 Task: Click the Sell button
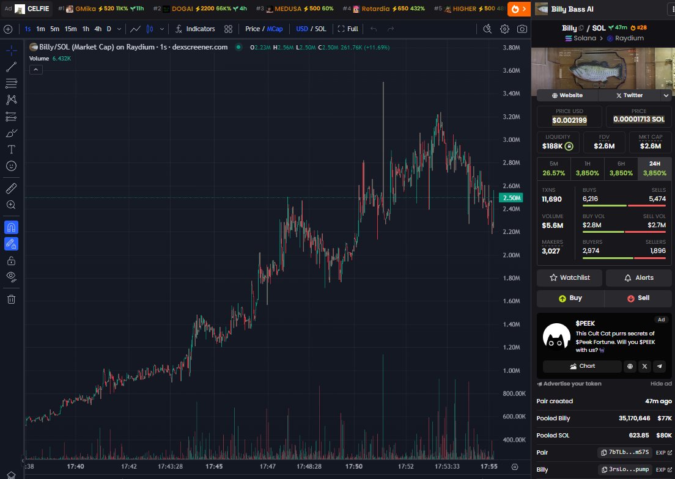tap(638, 298)
